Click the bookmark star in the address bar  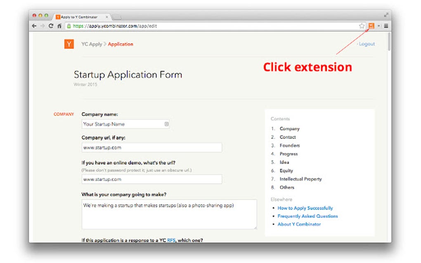(x=362, y=26)
